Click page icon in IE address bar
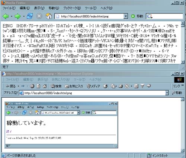This screenshot has width=186, height=158. 22,93
